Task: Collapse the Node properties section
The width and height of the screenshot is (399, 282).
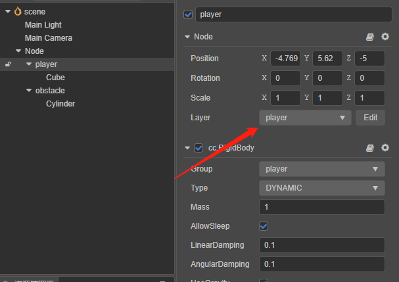Action: [x=187, y=37]
